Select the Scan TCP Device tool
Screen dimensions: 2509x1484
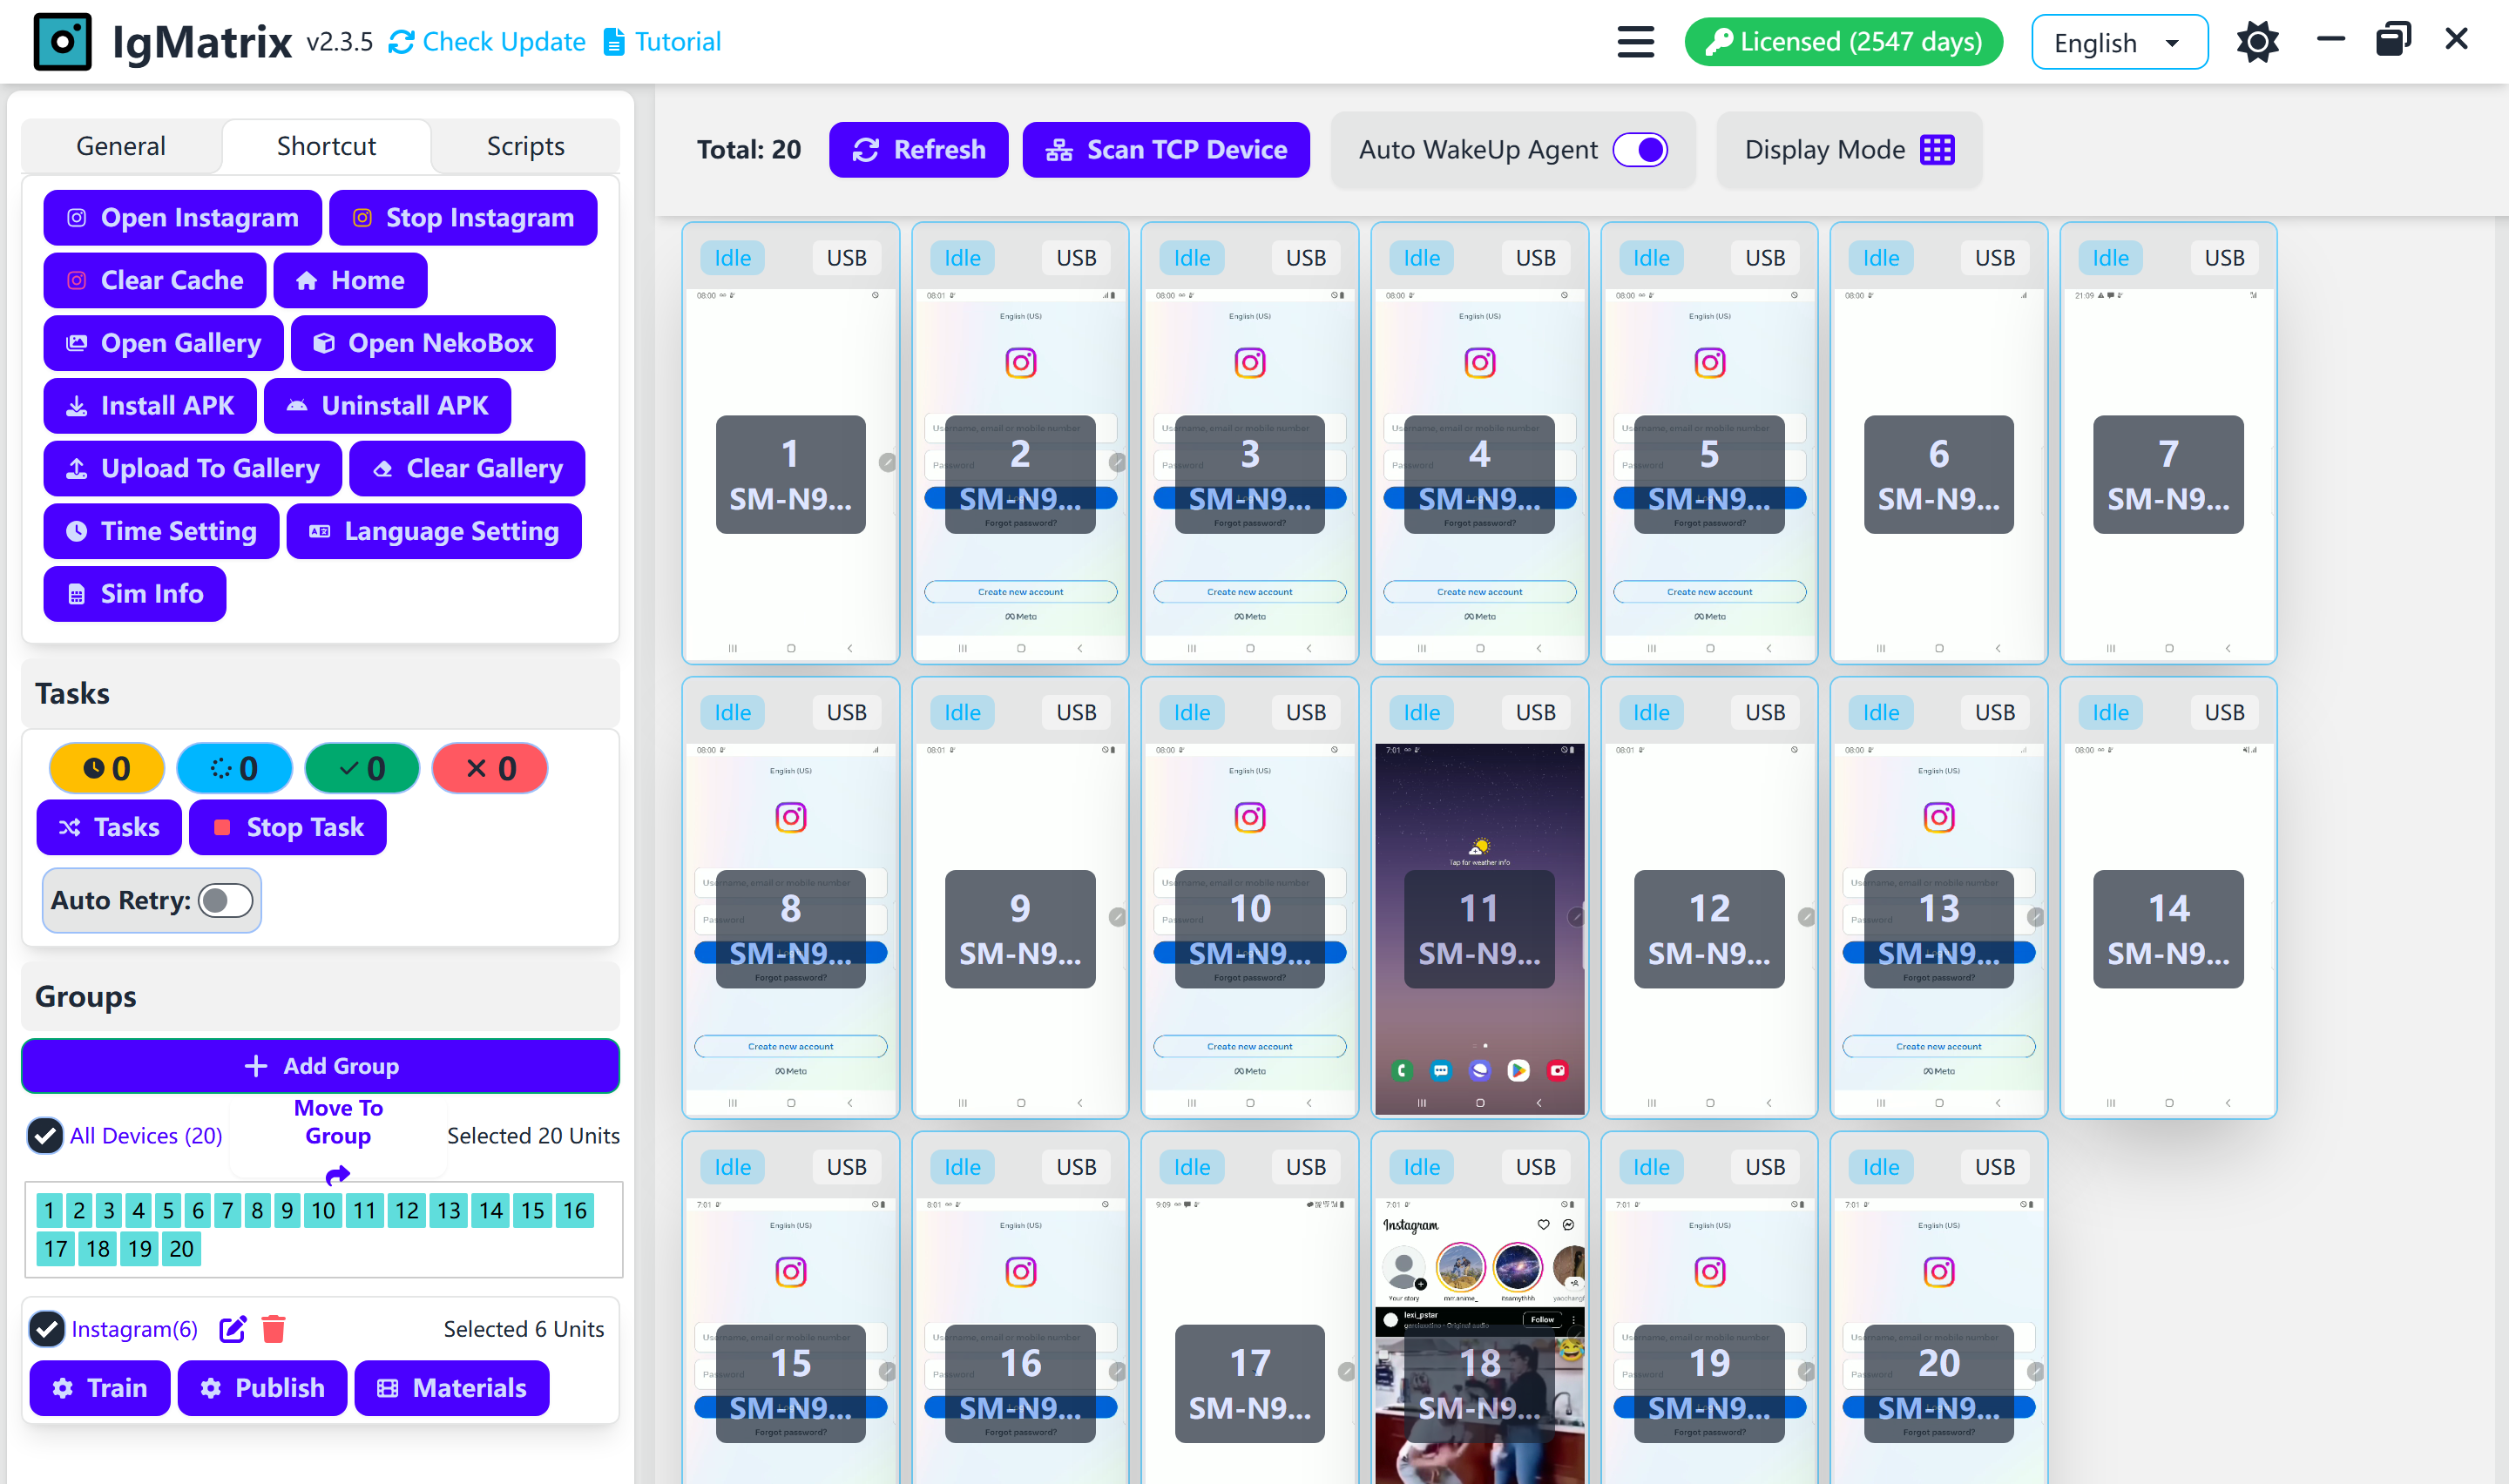[1165, 149]
